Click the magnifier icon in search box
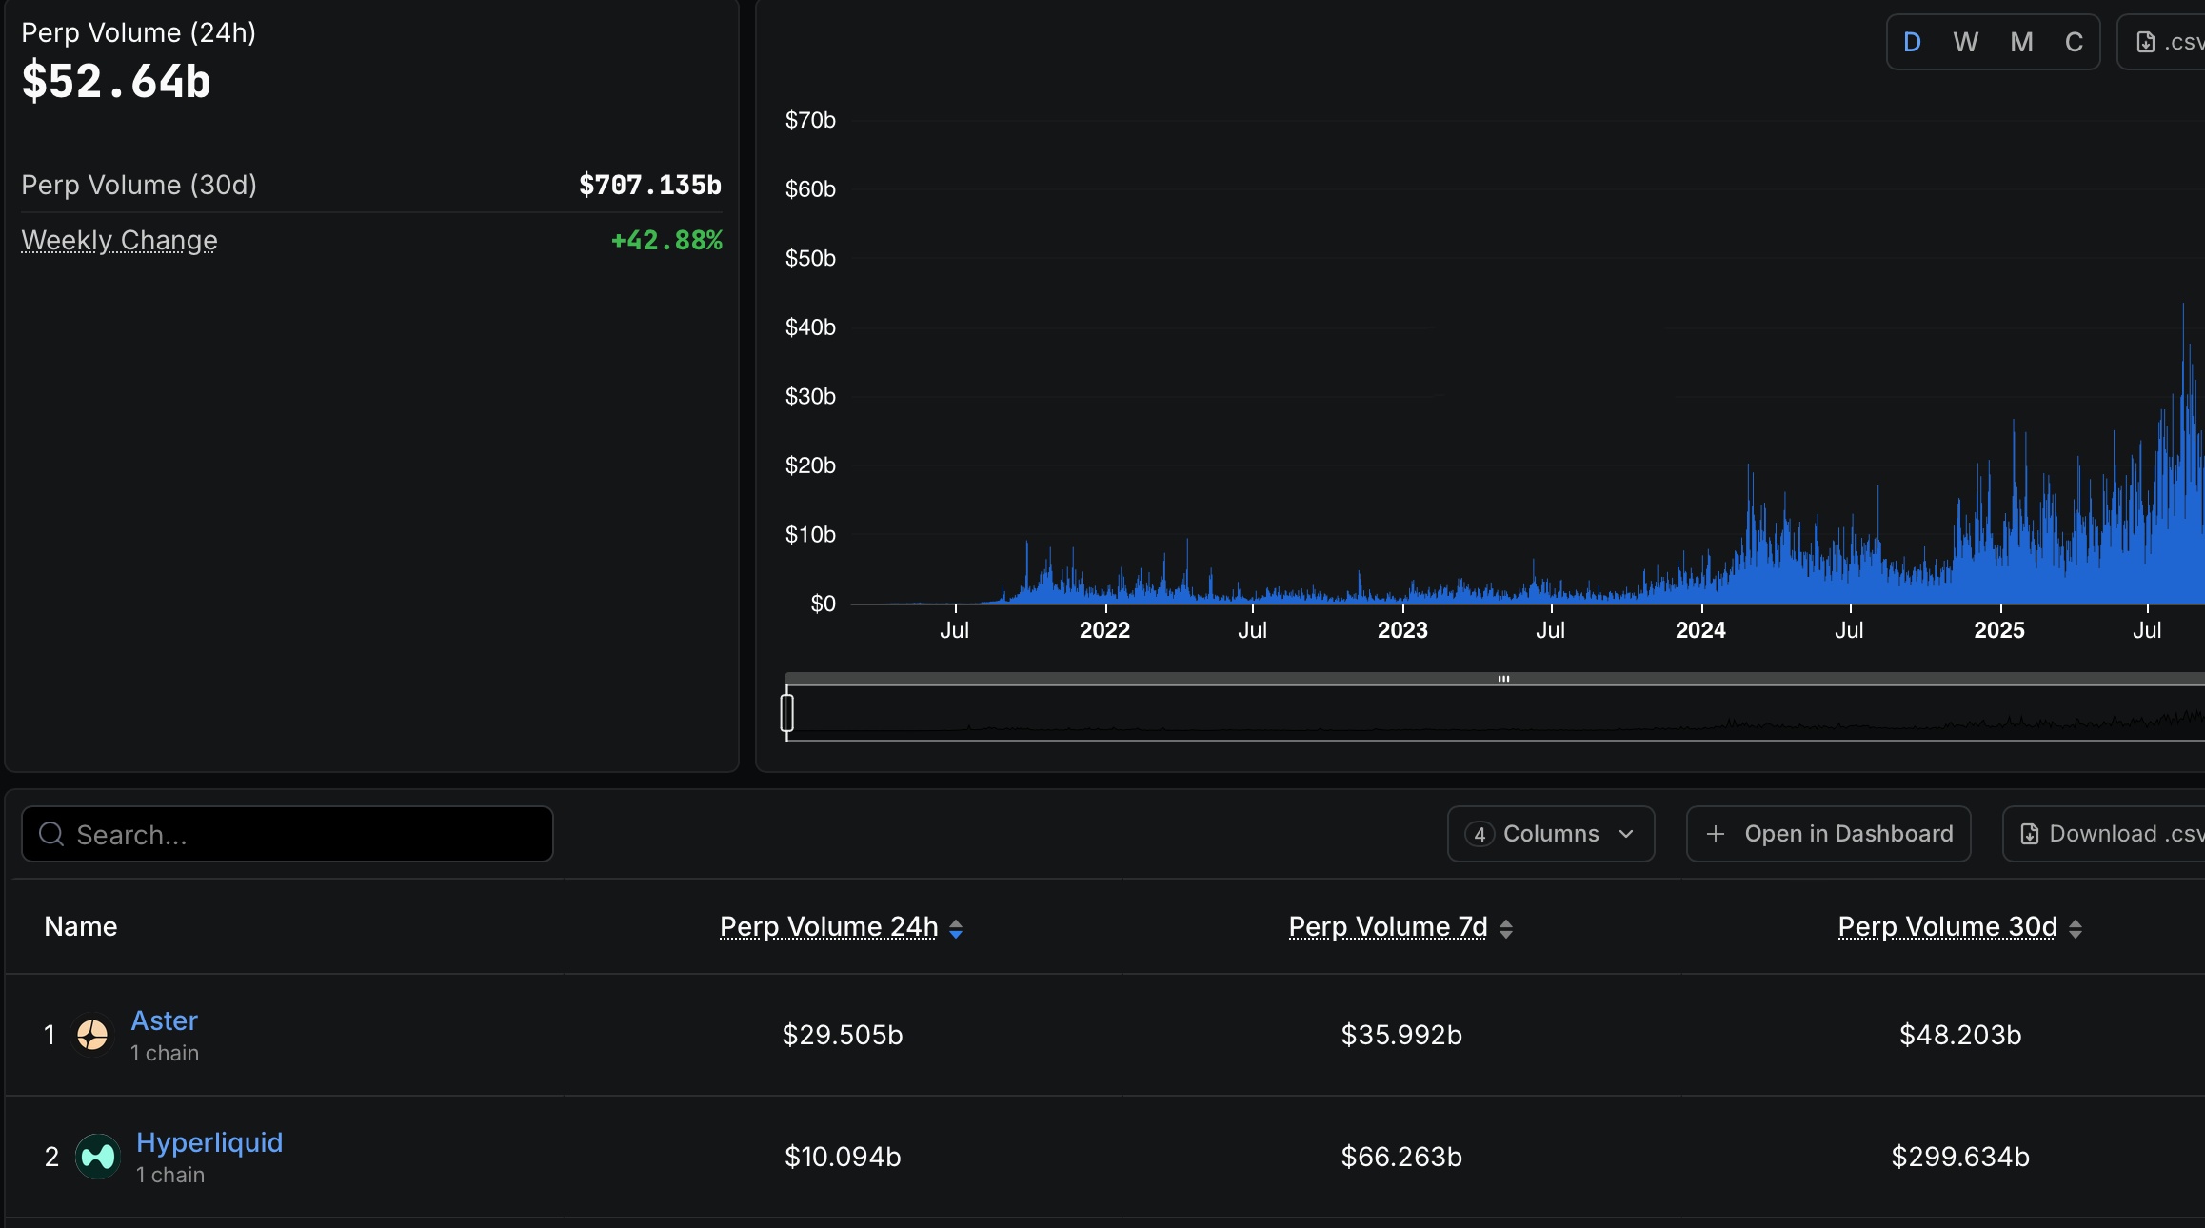Image resolution: width=2205 pixels, height=1228 pixels. (51, 835)
